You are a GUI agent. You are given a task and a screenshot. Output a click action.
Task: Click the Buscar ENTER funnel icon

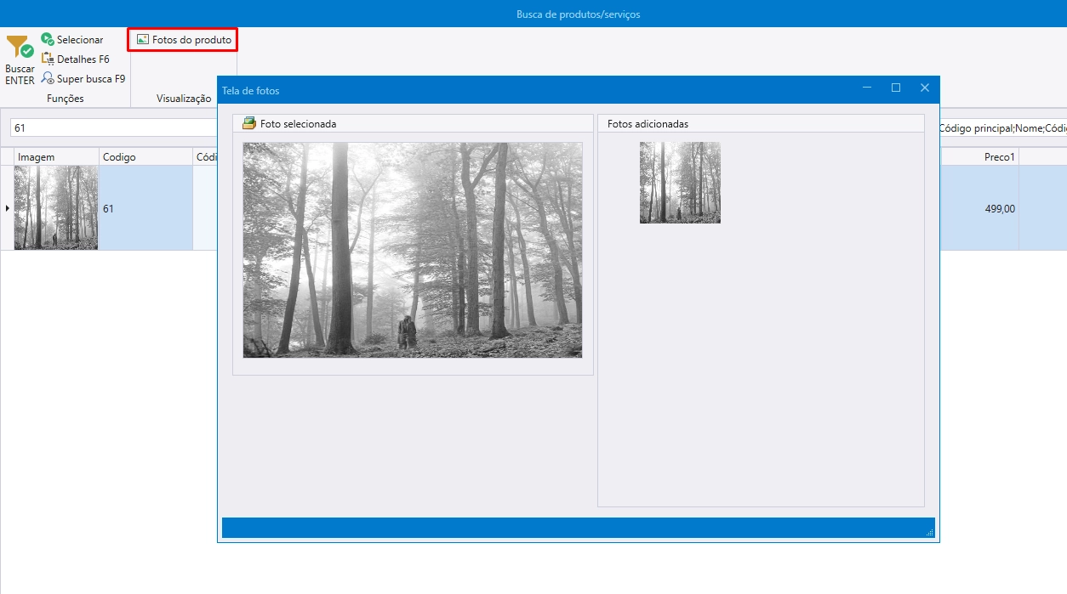[20, 47]
